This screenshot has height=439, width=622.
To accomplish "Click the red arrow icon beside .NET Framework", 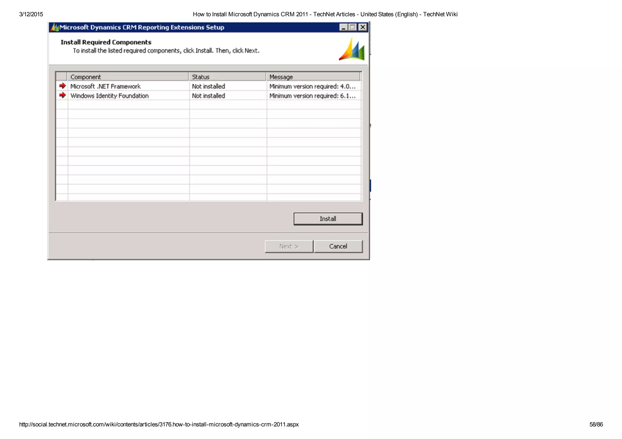I will 63,86.
